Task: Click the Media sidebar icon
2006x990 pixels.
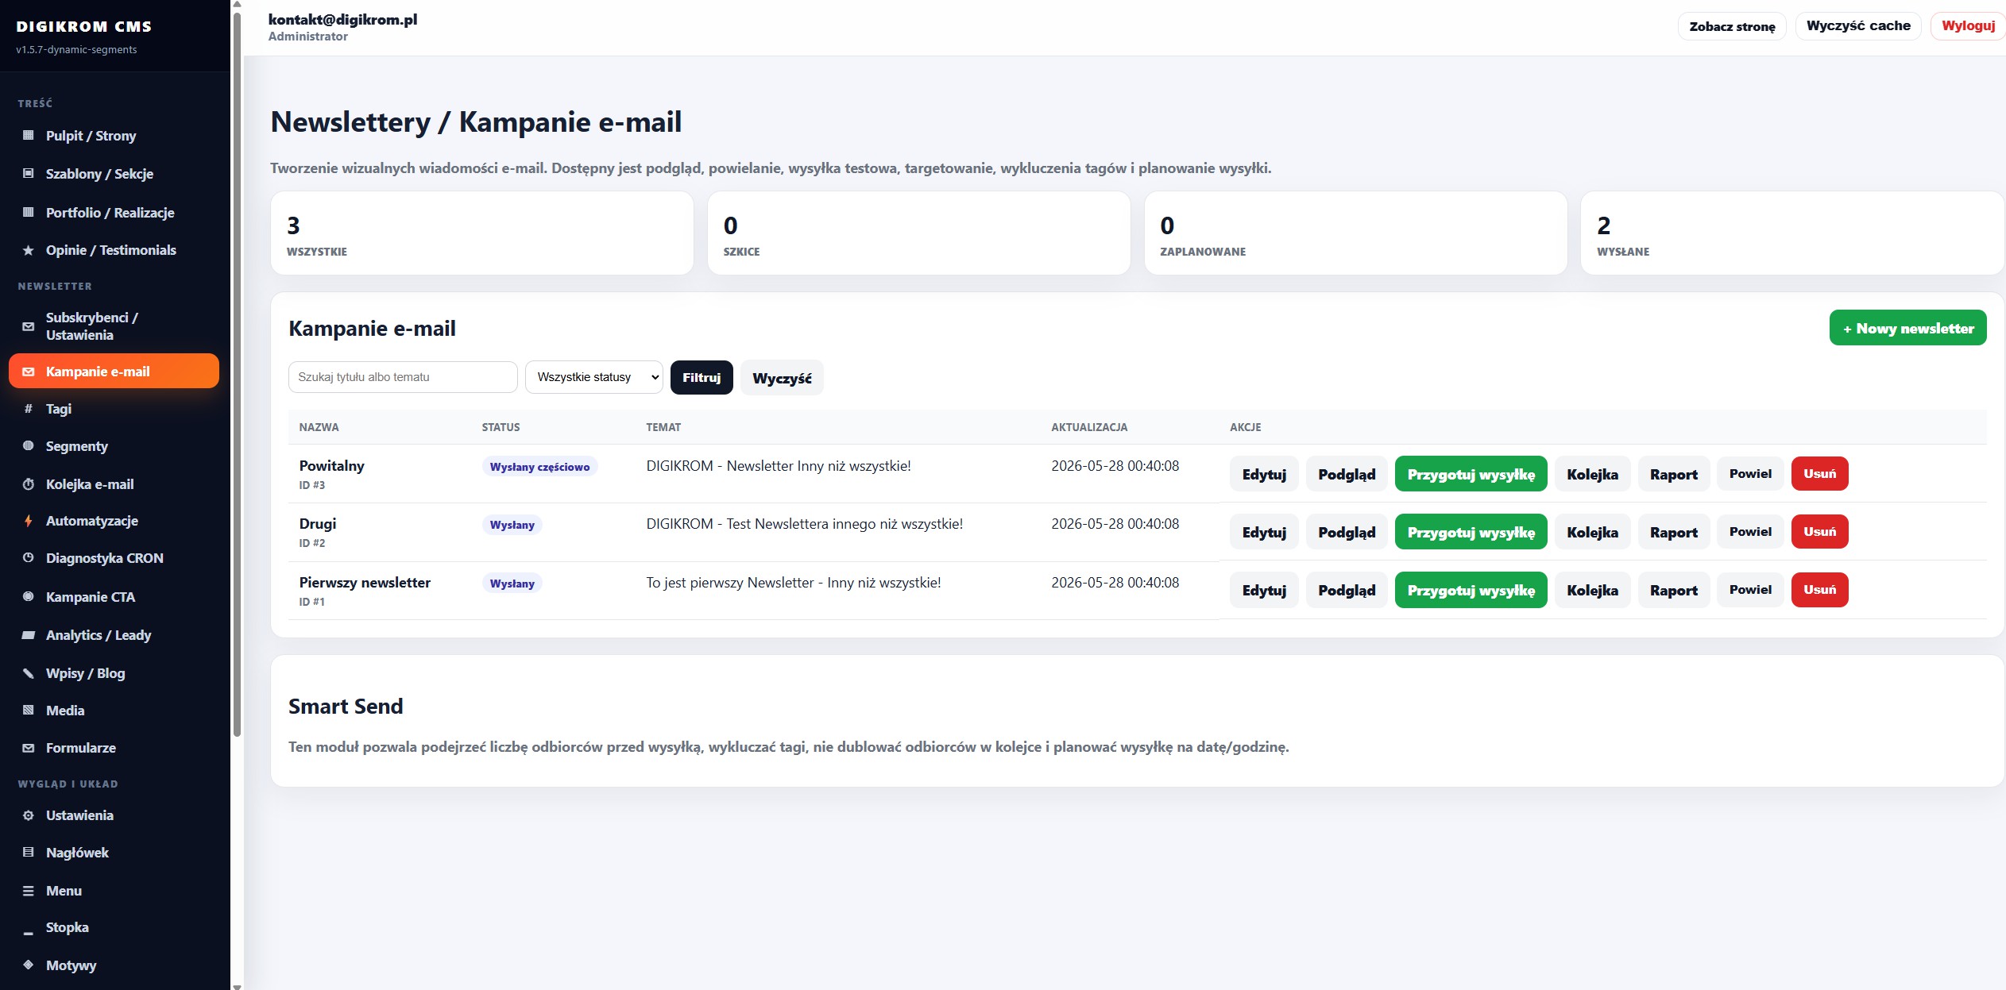Action: click(29, 710)
